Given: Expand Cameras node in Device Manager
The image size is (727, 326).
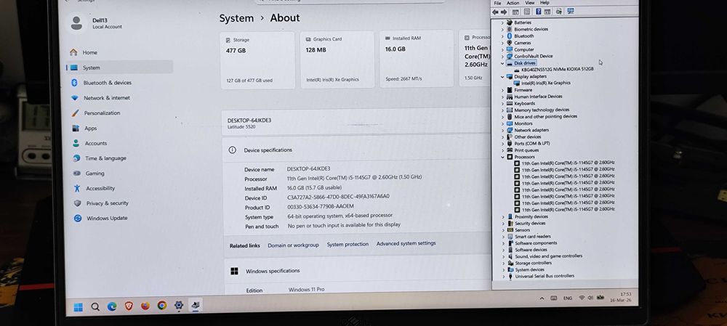Looking at the screenshot, I should click(x=502, y=43).
